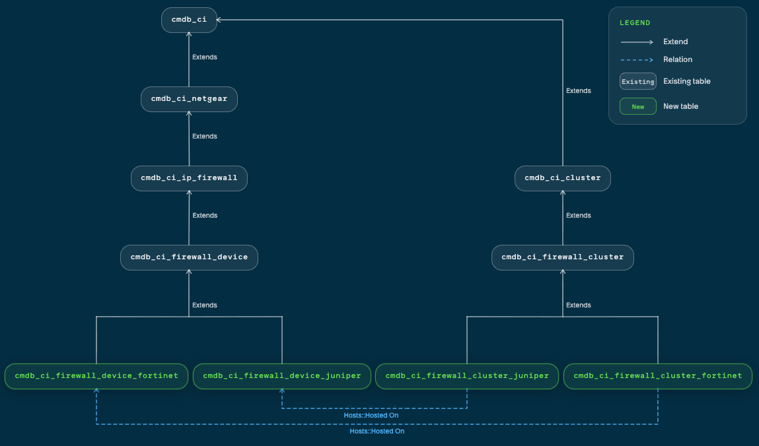
Task: Click Extends label below cmdb_ci_firewall_cluster
Action: pos(579,305)
